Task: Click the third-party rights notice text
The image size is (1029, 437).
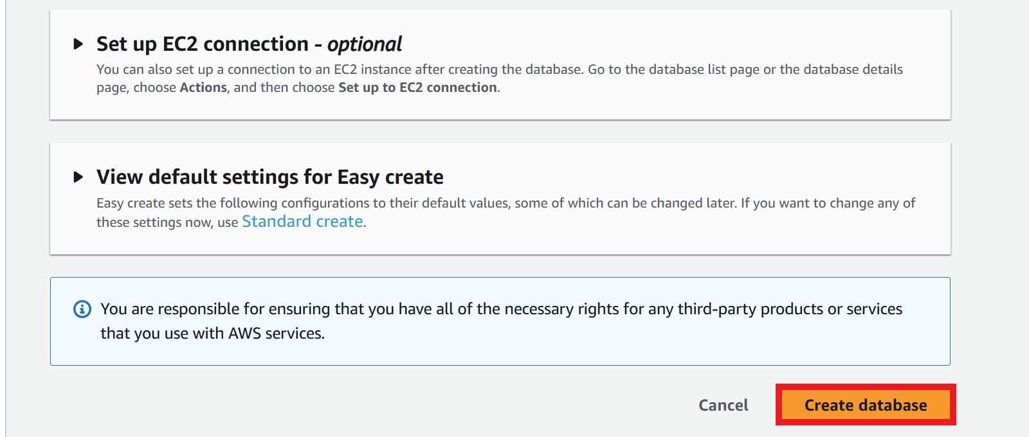Action: pos(501,310)
